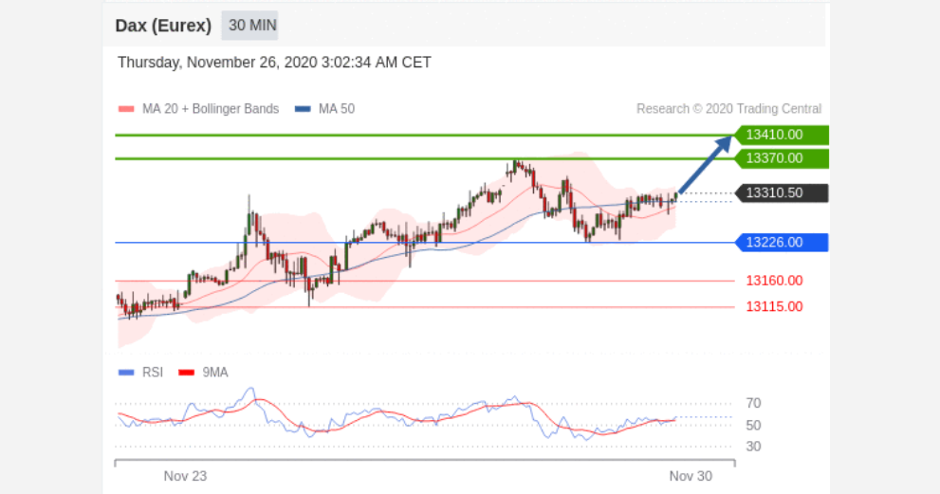Click the 13160.00 support label
Viewport: 940px width, 494px height.
click(x=774, y=281)
